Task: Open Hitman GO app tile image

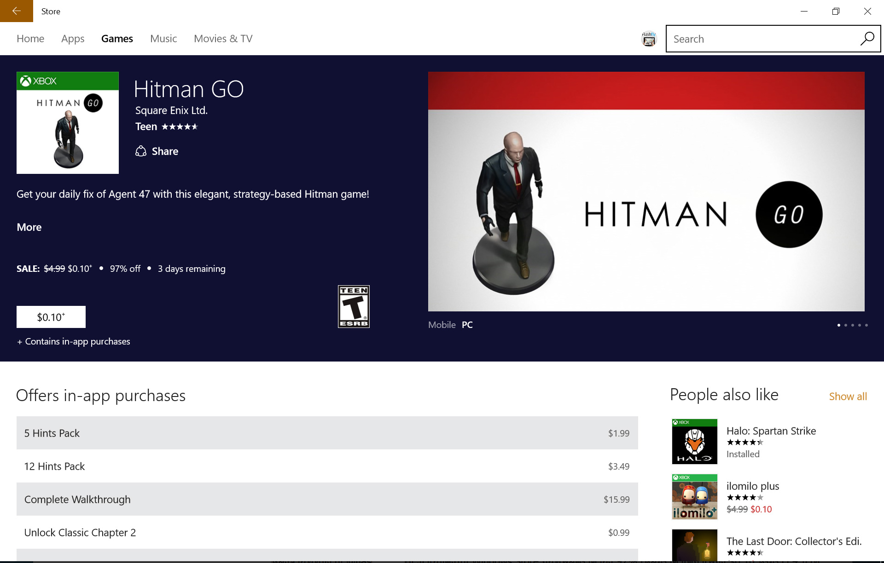Action: click(x=68, y=123)
